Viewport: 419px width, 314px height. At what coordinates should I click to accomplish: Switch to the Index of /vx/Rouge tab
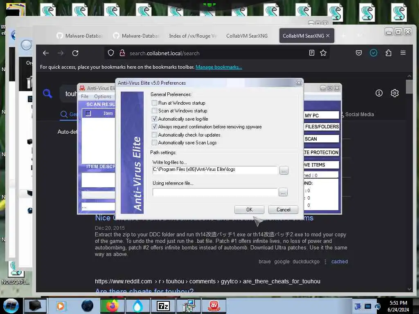pyautogui.click(x=192, y=36)
